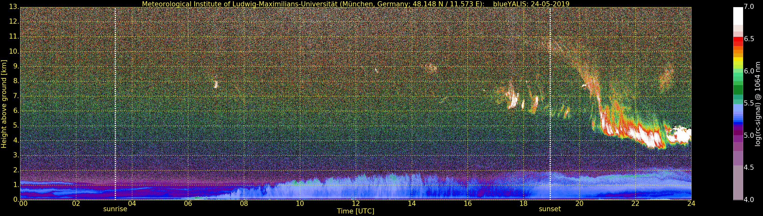
Task: Click the 'Height above ground [km]' axis label
Action: [4, 104]
